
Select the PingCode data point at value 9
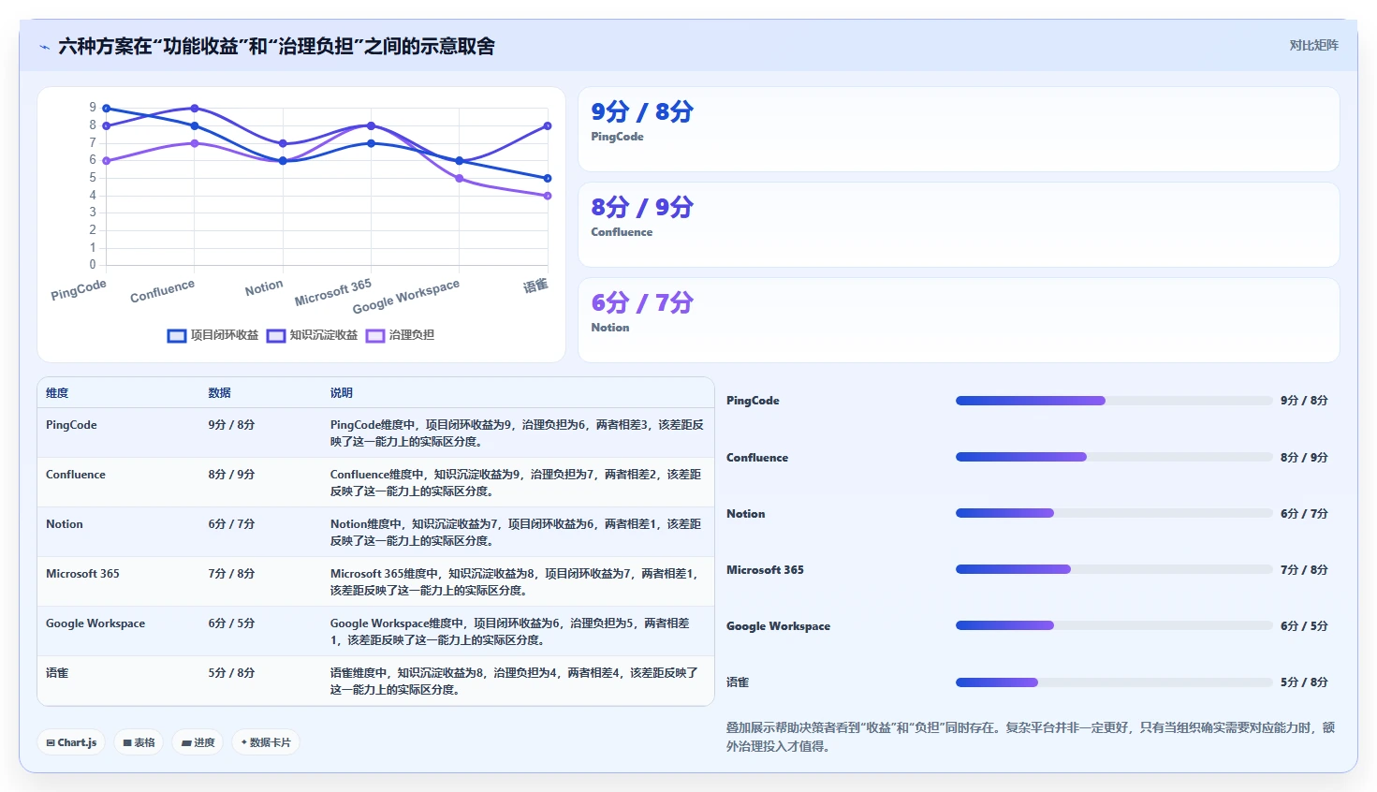tap(107, 109)
